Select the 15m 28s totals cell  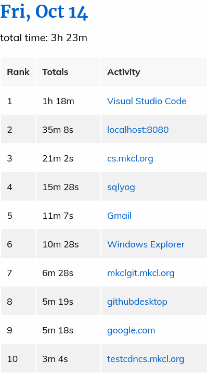[69, 186]
